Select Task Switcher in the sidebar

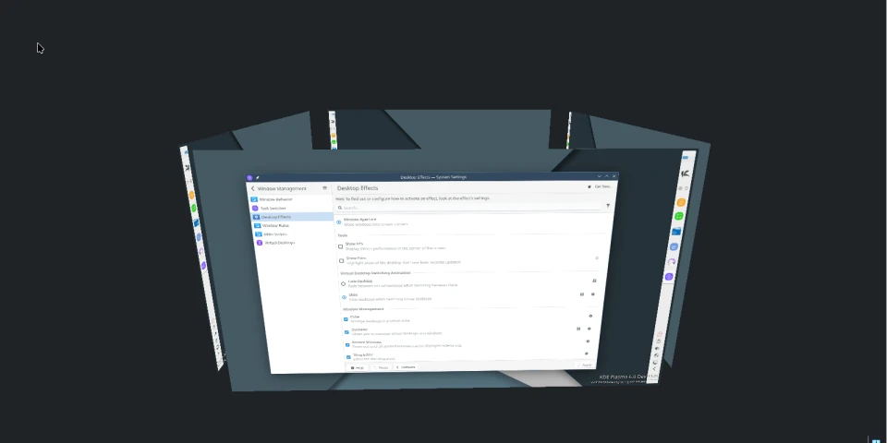tap(273, 209)
